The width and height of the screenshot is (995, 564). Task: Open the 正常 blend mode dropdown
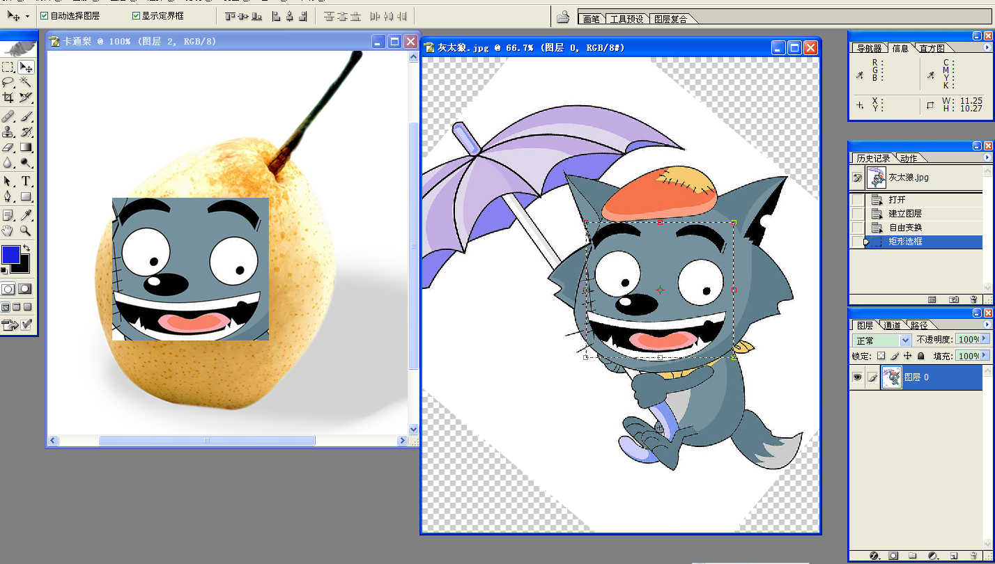[881, 340]
